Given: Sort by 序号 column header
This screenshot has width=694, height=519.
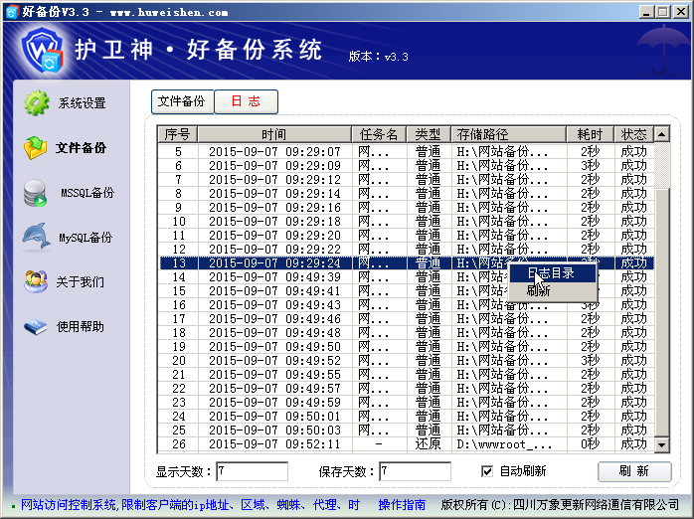Looking at the screenshot, I should (178, 134).
